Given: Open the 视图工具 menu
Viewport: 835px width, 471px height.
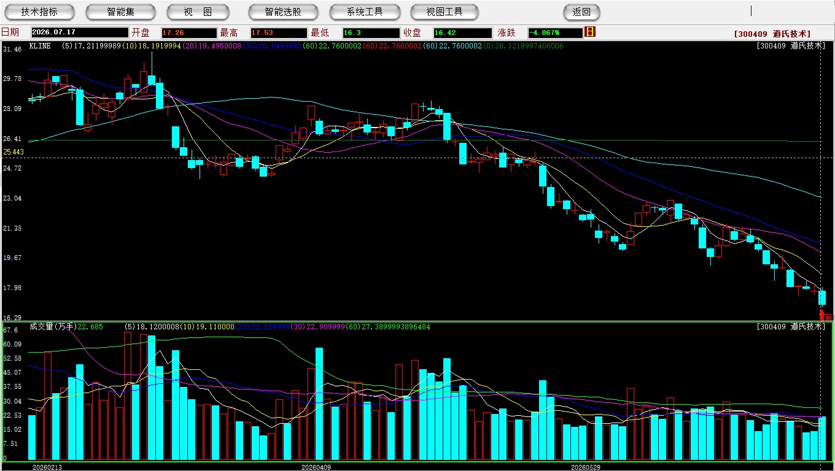Looking at the screenshot, I should [x=445, y=12].
